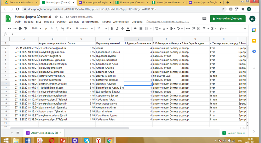Viewport: 261px width, 143px height.
Task: Open the Формат menu
Action: click(61, 22)
